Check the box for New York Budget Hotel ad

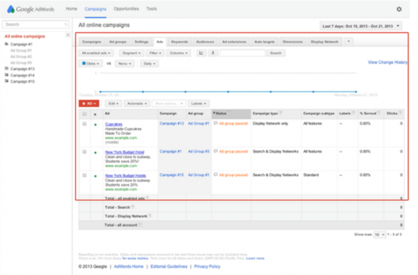coord(84,152)
